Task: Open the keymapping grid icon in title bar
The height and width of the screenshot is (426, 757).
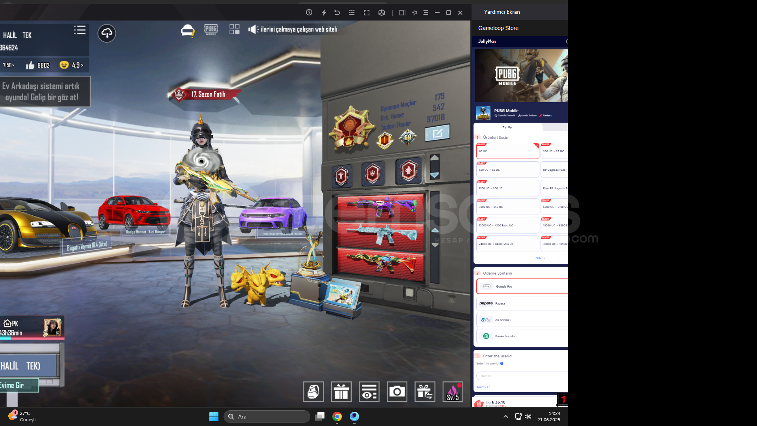Action: click(x=352, y=13)
